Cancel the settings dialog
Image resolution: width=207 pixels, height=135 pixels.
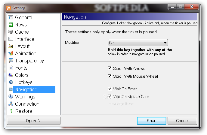pos(182,121)
